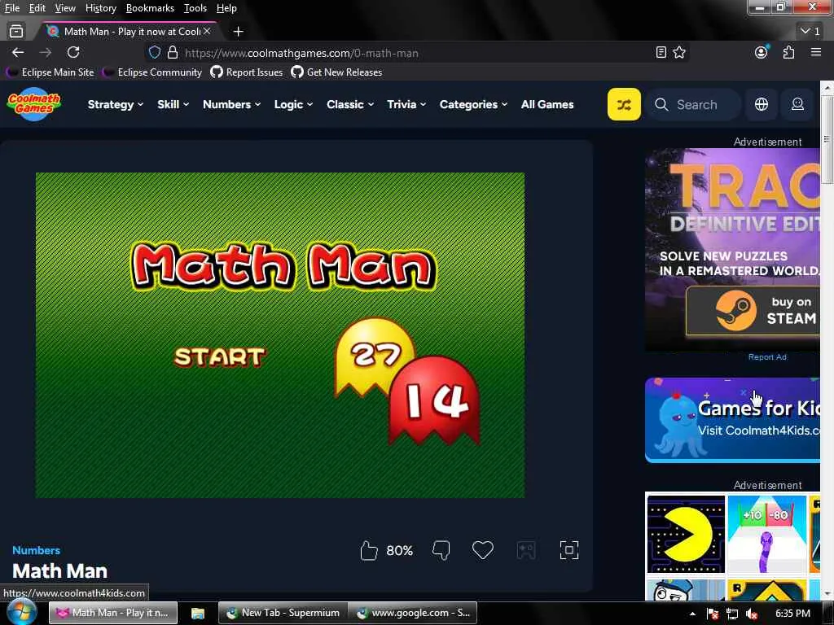This screenshot has height=625, width=834.
Task: Open the All Games link
Action: pos(547,104)
